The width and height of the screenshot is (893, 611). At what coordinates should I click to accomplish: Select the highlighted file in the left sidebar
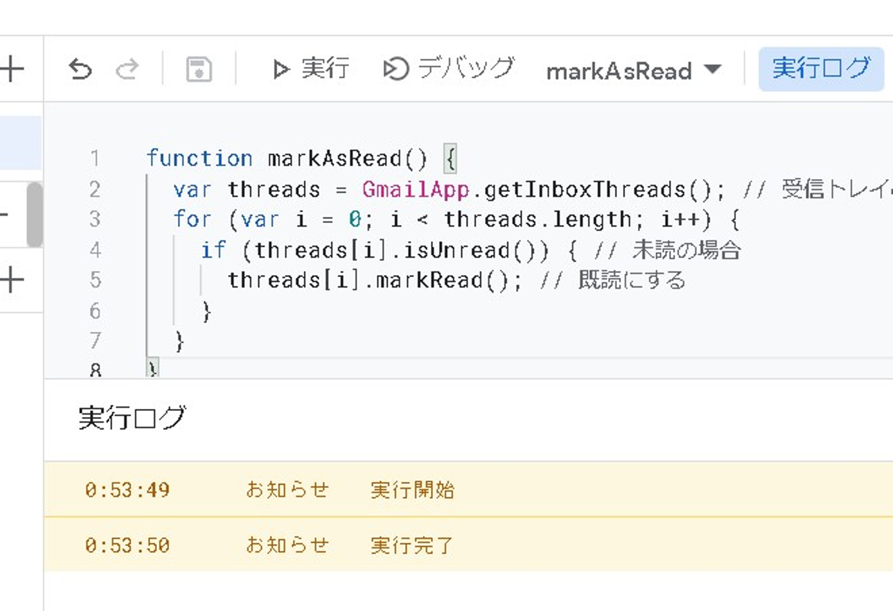point(20,143)
